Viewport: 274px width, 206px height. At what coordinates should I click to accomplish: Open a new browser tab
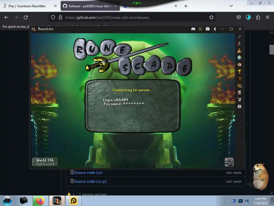pyautogui.click(x=186, y=6)
